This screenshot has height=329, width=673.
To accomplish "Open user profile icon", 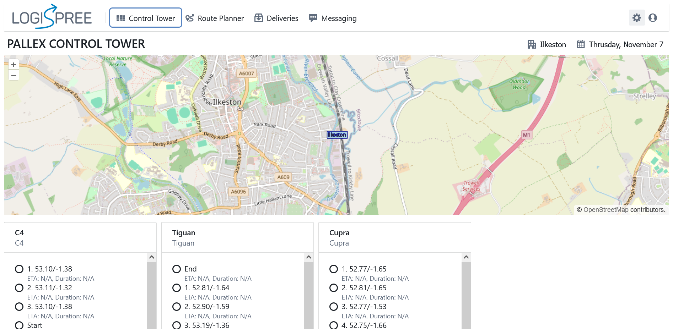I will pyautogui.click(x=653, y=18).
